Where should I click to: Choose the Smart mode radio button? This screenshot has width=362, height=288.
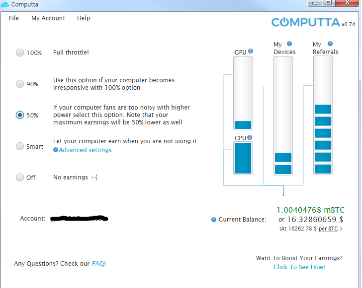click(20, 146)
